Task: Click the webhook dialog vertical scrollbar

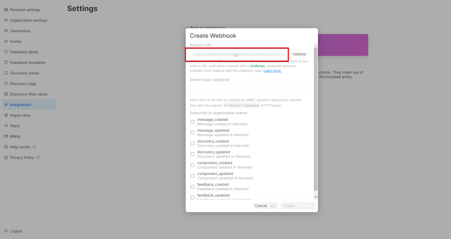Action: [x=315, y=119]
